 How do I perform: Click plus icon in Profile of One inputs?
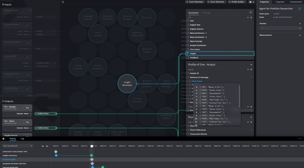[x=248, y=70]
